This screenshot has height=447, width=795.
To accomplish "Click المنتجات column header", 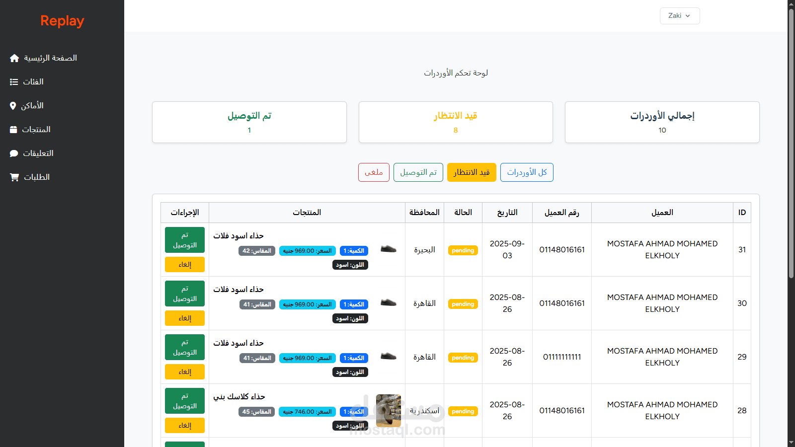I will [x=307, y=213].
